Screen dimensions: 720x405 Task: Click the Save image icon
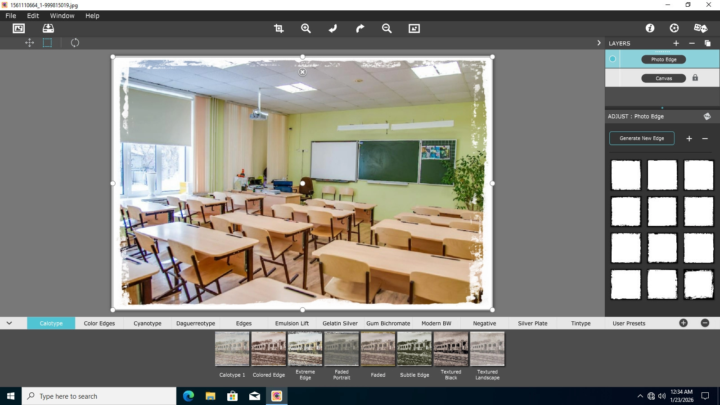click(x=48, y=28)
